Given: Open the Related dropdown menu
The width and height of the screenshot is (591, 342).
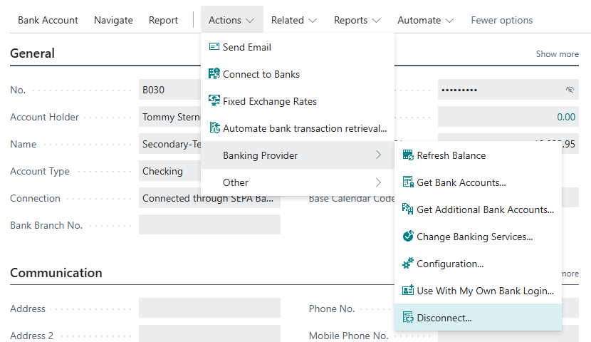Looking at the screenshot, I should click(293, 20).
